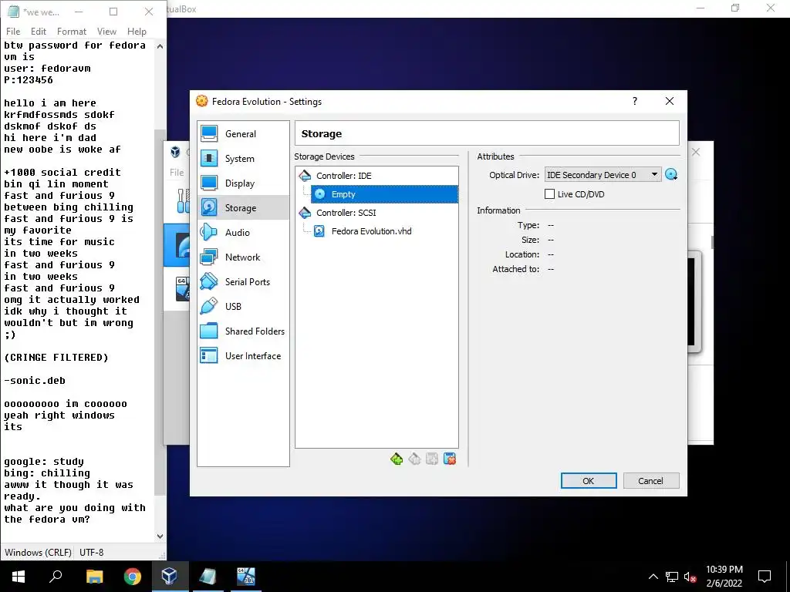The width and height of the screenshot is (790, 592).
Task: Open File Explorer from taskbar
Action: 94,577
